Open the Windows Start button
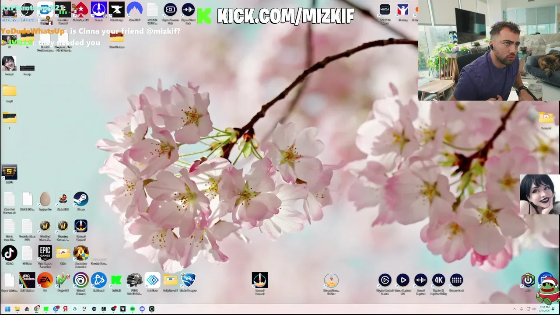Image resolution: width=560 pixels, height=315 pixels. pos(7,309)
